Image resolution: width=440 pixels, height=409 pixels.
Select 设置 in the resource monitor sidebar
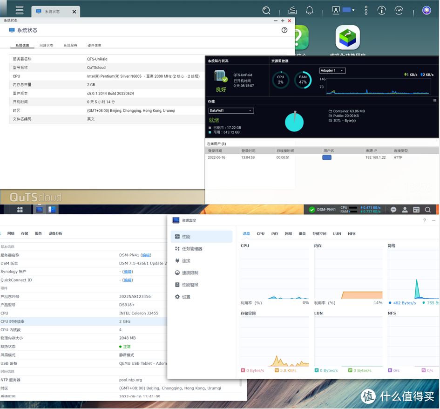[202, 297]
